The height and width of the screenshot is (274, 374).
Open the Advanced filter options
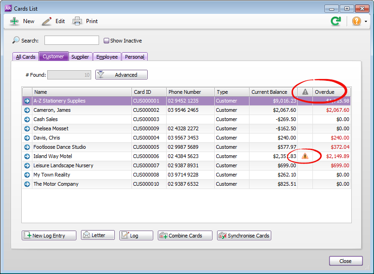click(x=121, y=74)
